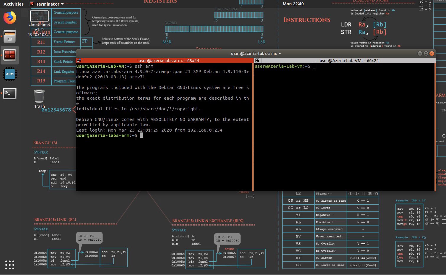Click the Terminator icon in the top bar
446x275 pixels.
32,4
